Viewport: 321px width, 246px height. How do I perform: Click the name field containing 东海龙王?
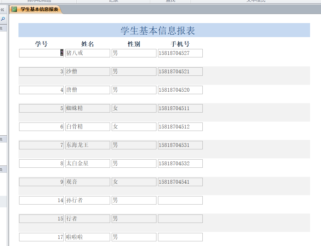88,145
